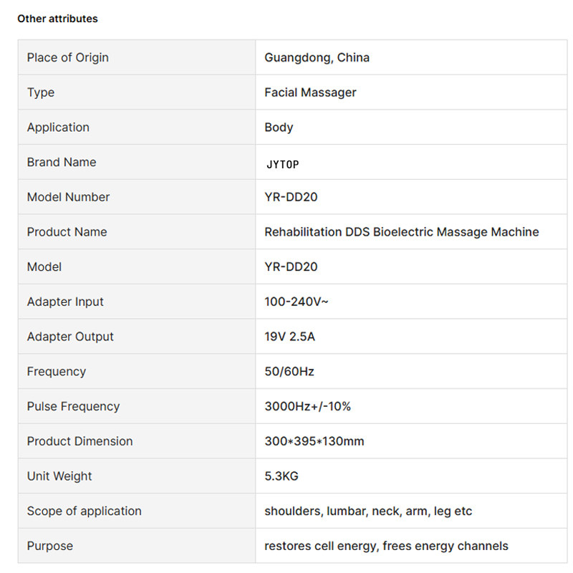The image size is (573, 573).
Task: Select the Model Number value YR-DD20
Action: 291,197
